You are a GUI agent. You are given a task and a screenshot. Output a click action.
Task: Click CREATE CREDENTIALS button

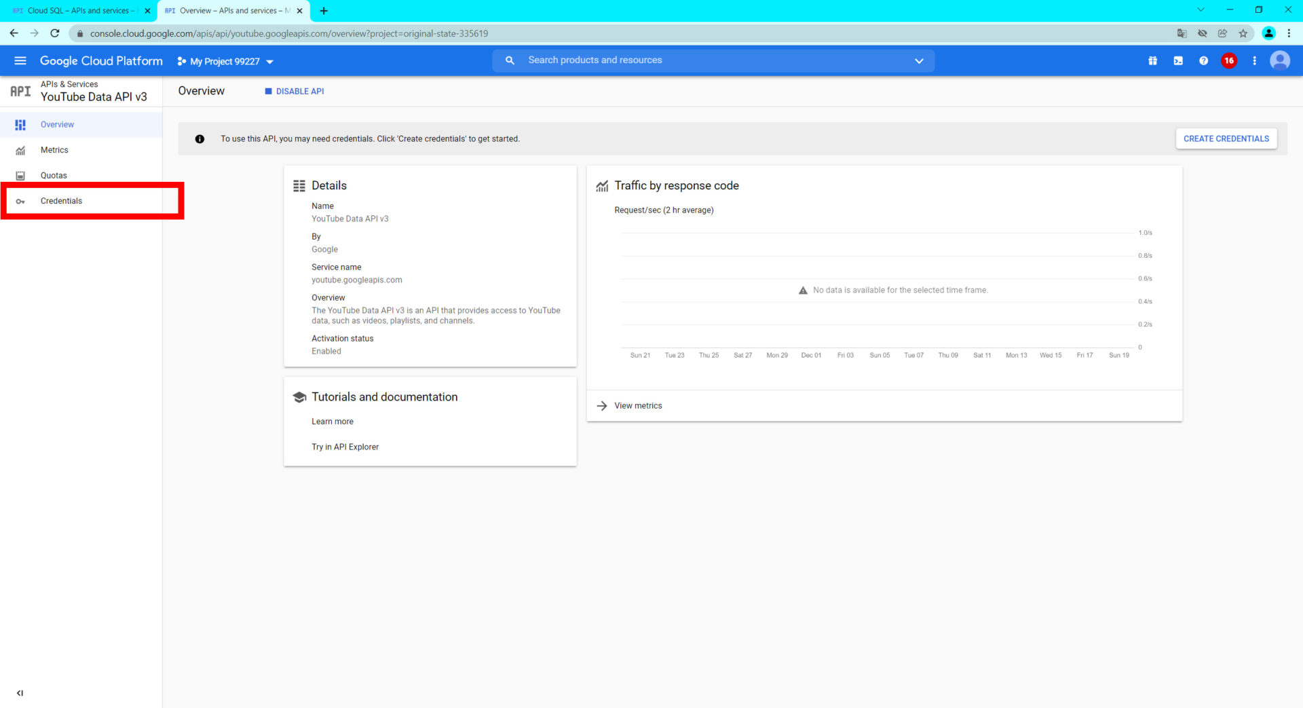pyautogui.click(x=1226, y=138)
